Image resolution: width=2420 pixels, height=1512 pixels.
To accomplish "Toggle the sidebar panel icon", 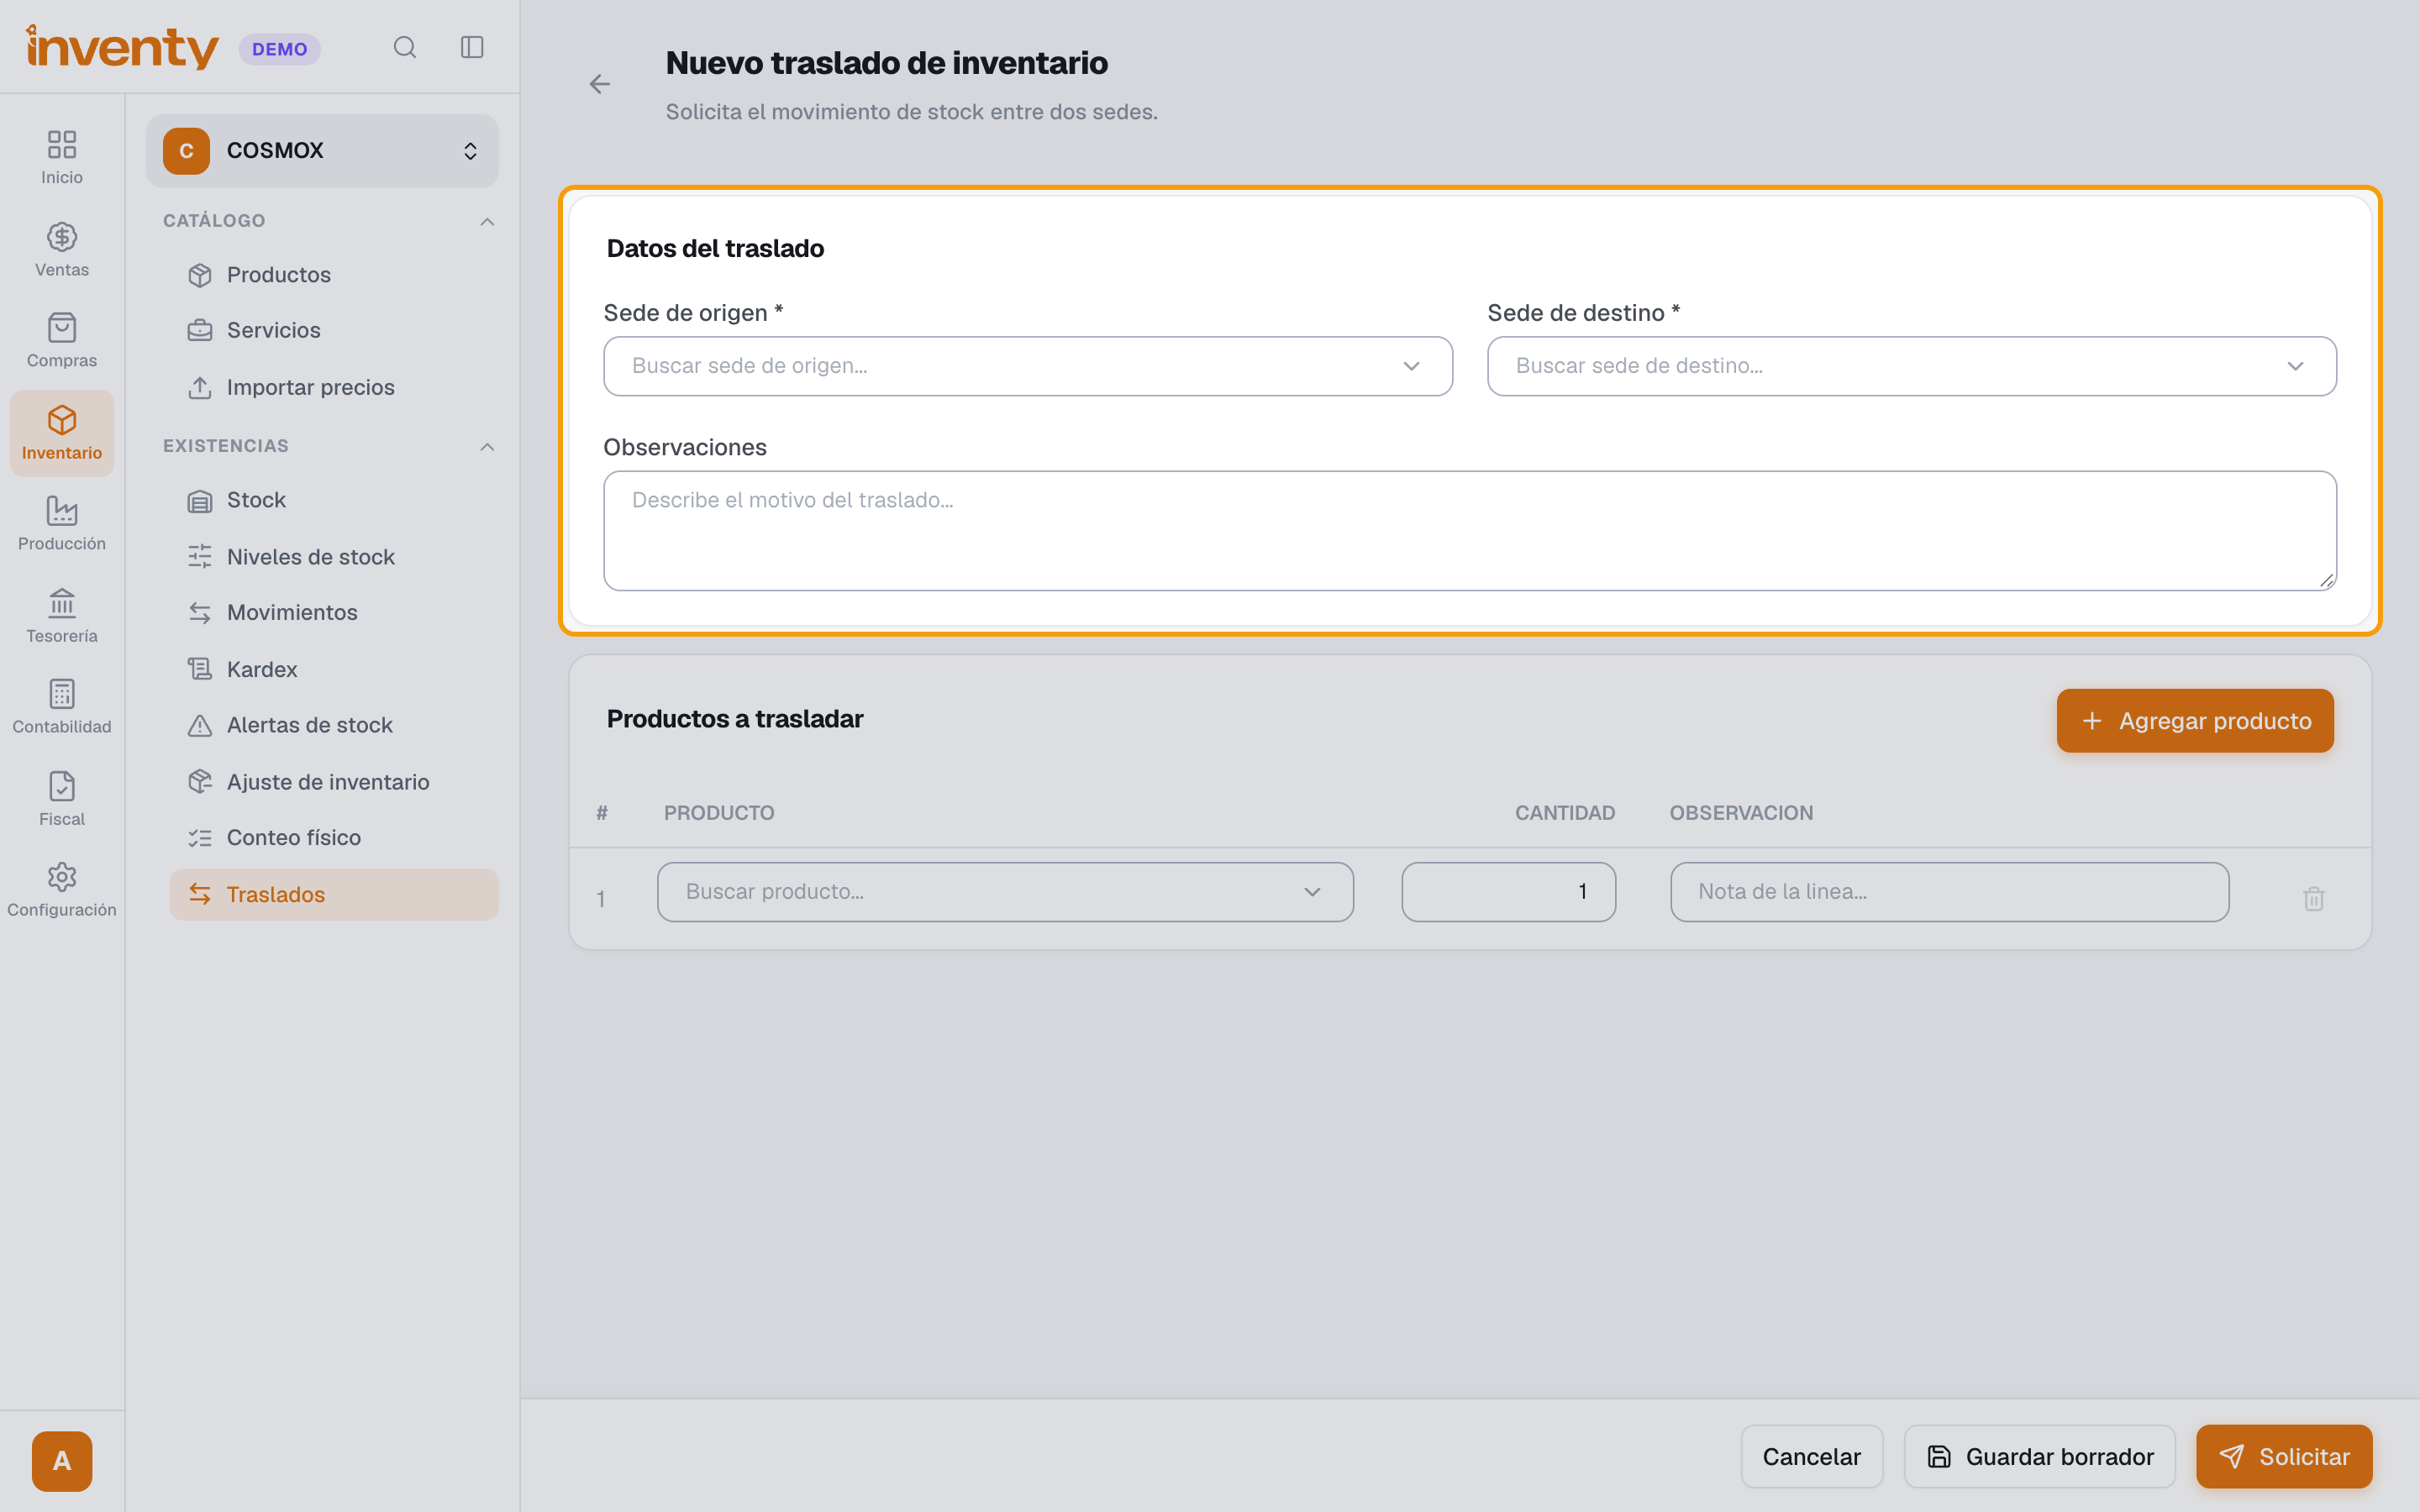I will [x=472, y=47].
